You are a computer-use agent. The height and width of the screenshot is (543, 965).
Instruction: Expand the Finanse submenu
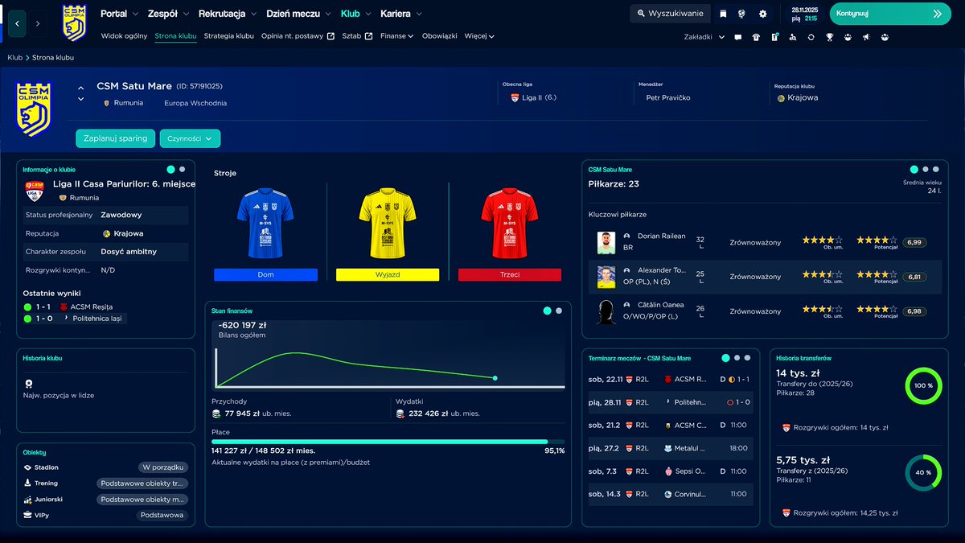396,36
